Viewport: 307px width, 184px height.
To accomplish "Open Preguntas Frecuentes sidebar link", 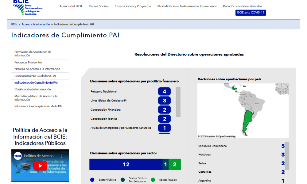I will click(x=28, y=62).
